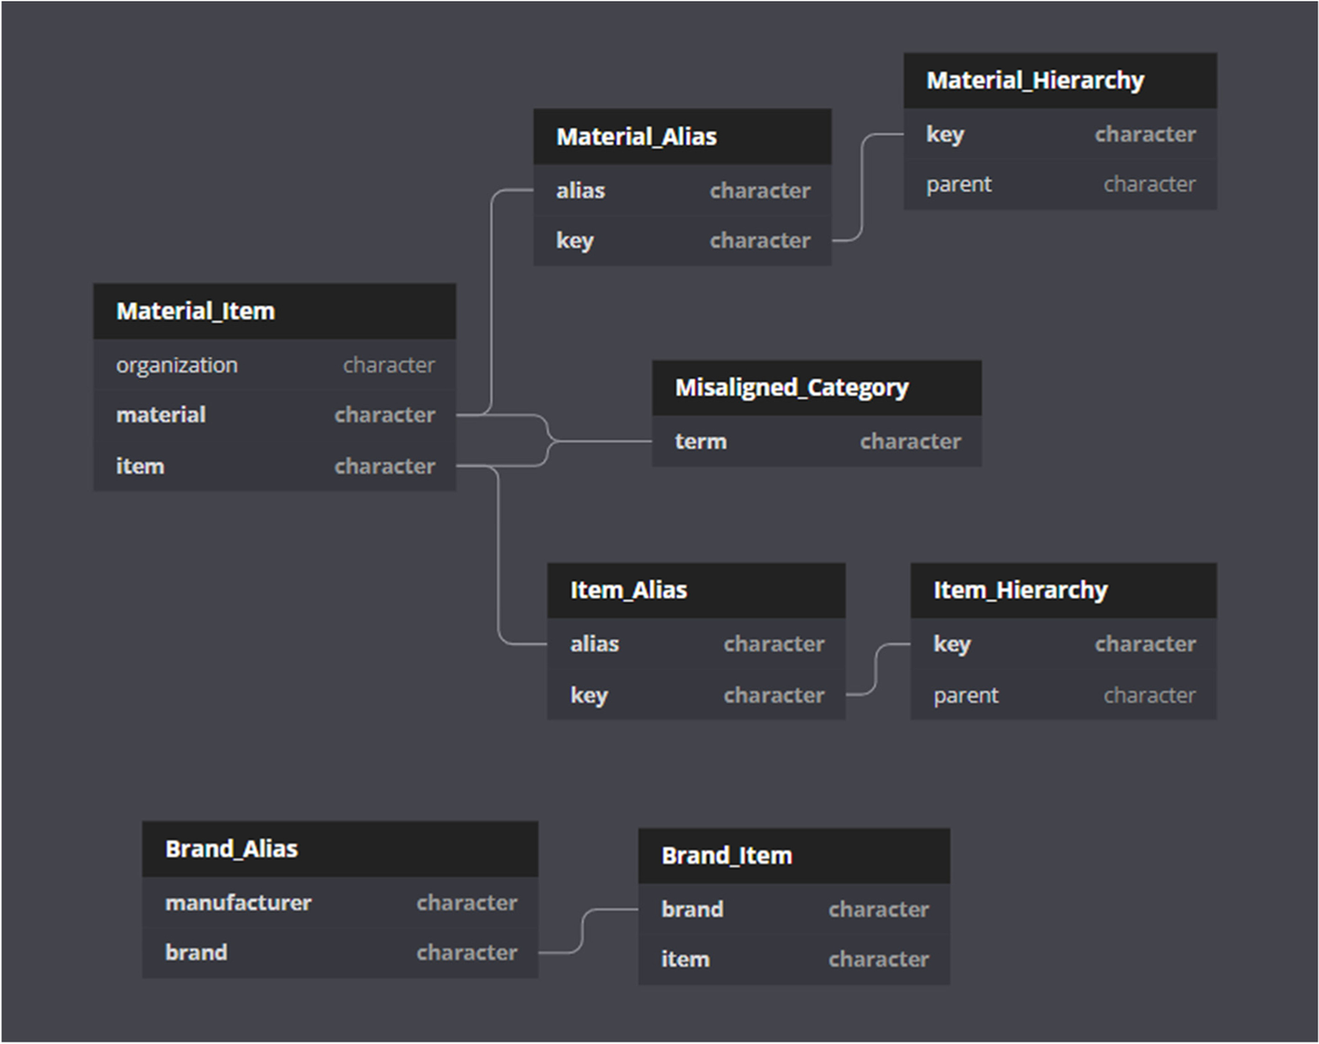Select the Material_Alias table header
The width and height of the screenshot is (1319, 1044).
click(682, 137)
